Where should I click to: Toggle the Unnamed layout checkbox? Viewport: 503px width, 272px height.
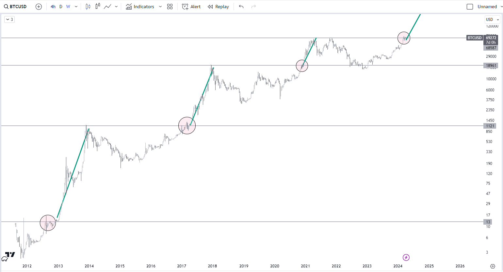(470, 7)
